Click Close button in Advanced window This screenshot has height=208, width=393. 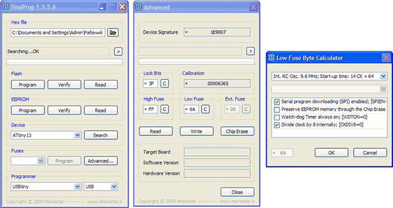237,192
